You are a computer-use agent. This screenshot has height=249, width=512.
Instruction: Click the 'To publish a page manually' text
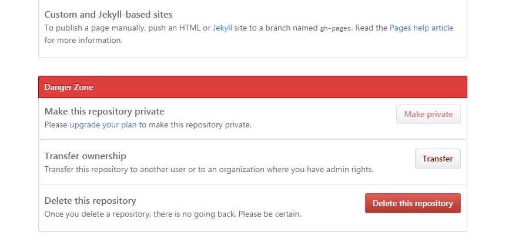95,28
